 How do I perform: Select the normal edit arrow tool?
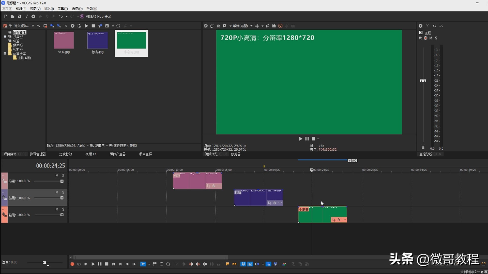[x=143, y=264]
